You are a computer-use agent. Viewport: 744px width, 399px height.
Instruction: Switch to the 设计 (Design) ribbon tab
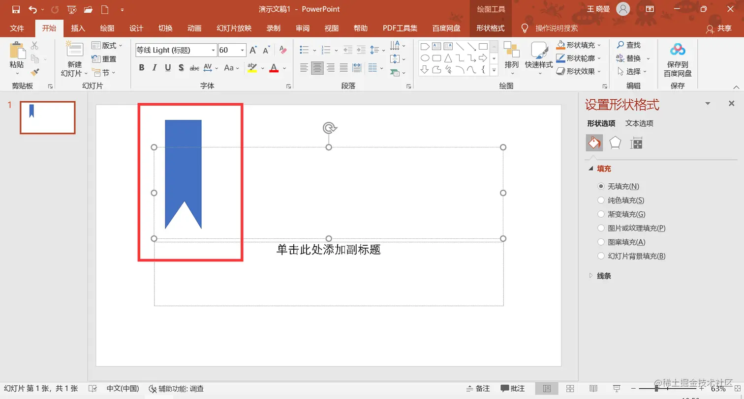click(x=136, y=28)
